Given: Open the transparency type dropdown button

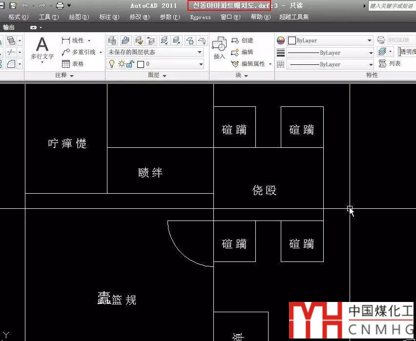Looking at the screenshot, I should (x=390, y=51).
